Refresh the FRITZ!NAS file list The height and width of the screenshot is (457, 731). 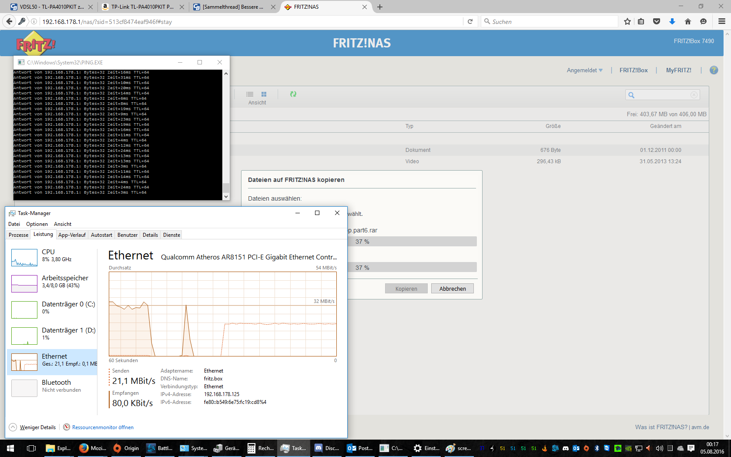pos(293,94)
